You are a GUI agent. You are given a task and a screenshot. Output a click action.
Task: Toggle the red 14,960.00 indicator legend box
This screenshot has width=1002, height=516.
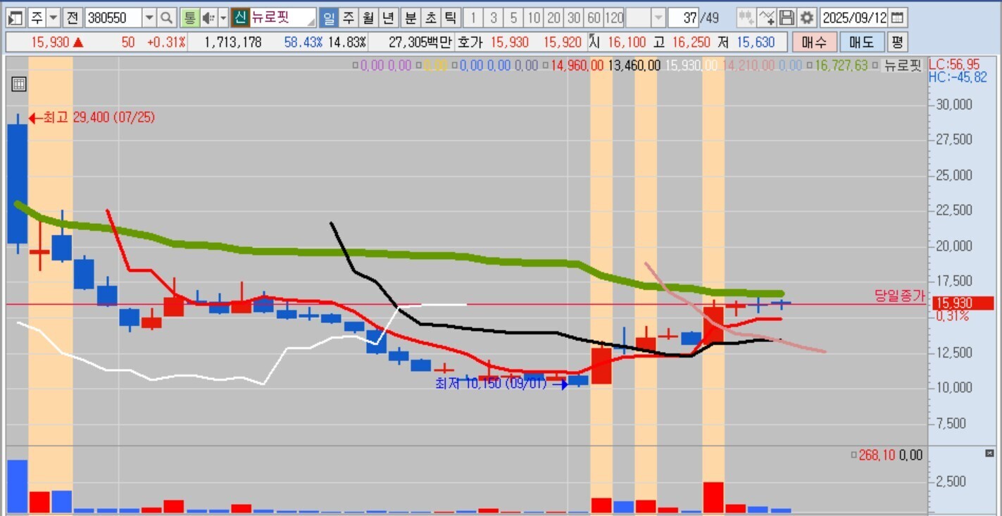click(546, 66)
